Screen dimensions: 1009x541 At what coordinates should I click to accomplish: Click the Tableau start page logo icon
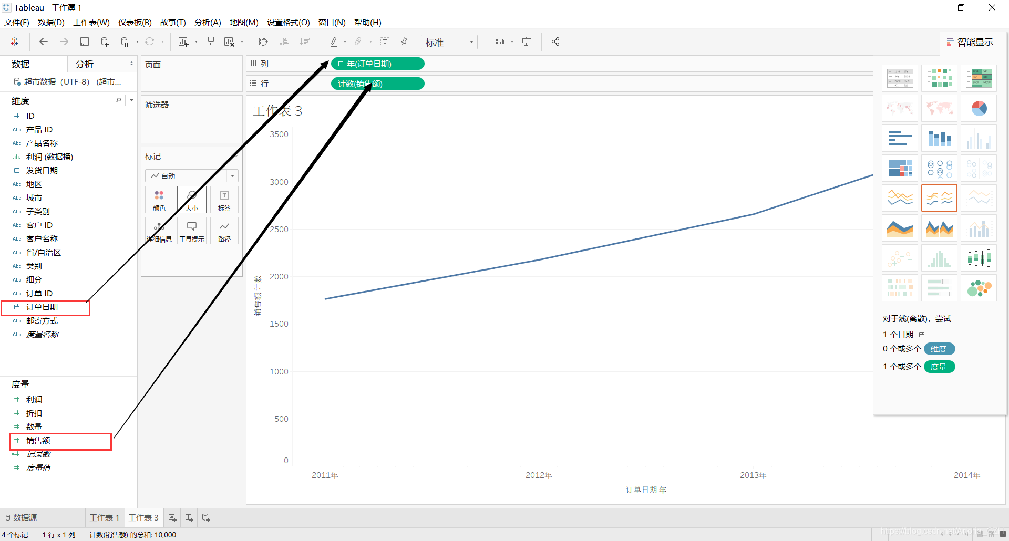coord(15,41)
